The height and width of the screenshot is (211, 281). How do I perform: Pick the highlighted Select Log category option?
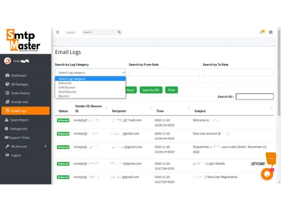tap(90, 79)
